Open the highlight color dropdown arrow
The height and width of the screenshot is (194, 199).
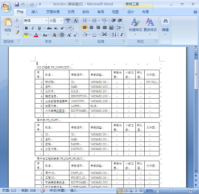(31, 35)
